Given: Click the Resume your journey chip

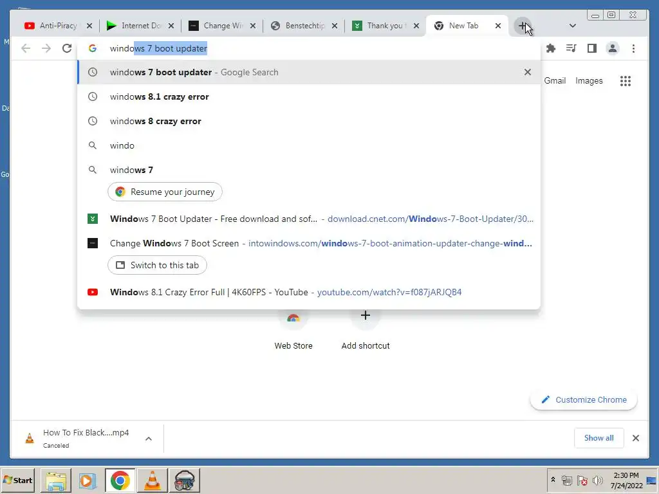Looking at the screenshot, I should click(x=165, y=192).
